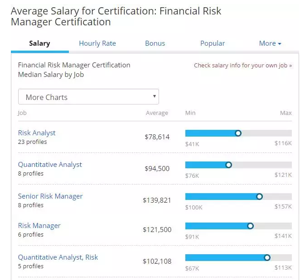Click the Senior Risk Manager salary marker
This screenshot has height=280, width=305.
pyautogui.click(x=259, y=196)
